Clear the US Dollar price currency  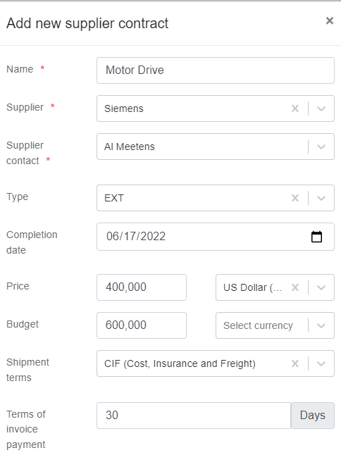(x=295, y=287)
